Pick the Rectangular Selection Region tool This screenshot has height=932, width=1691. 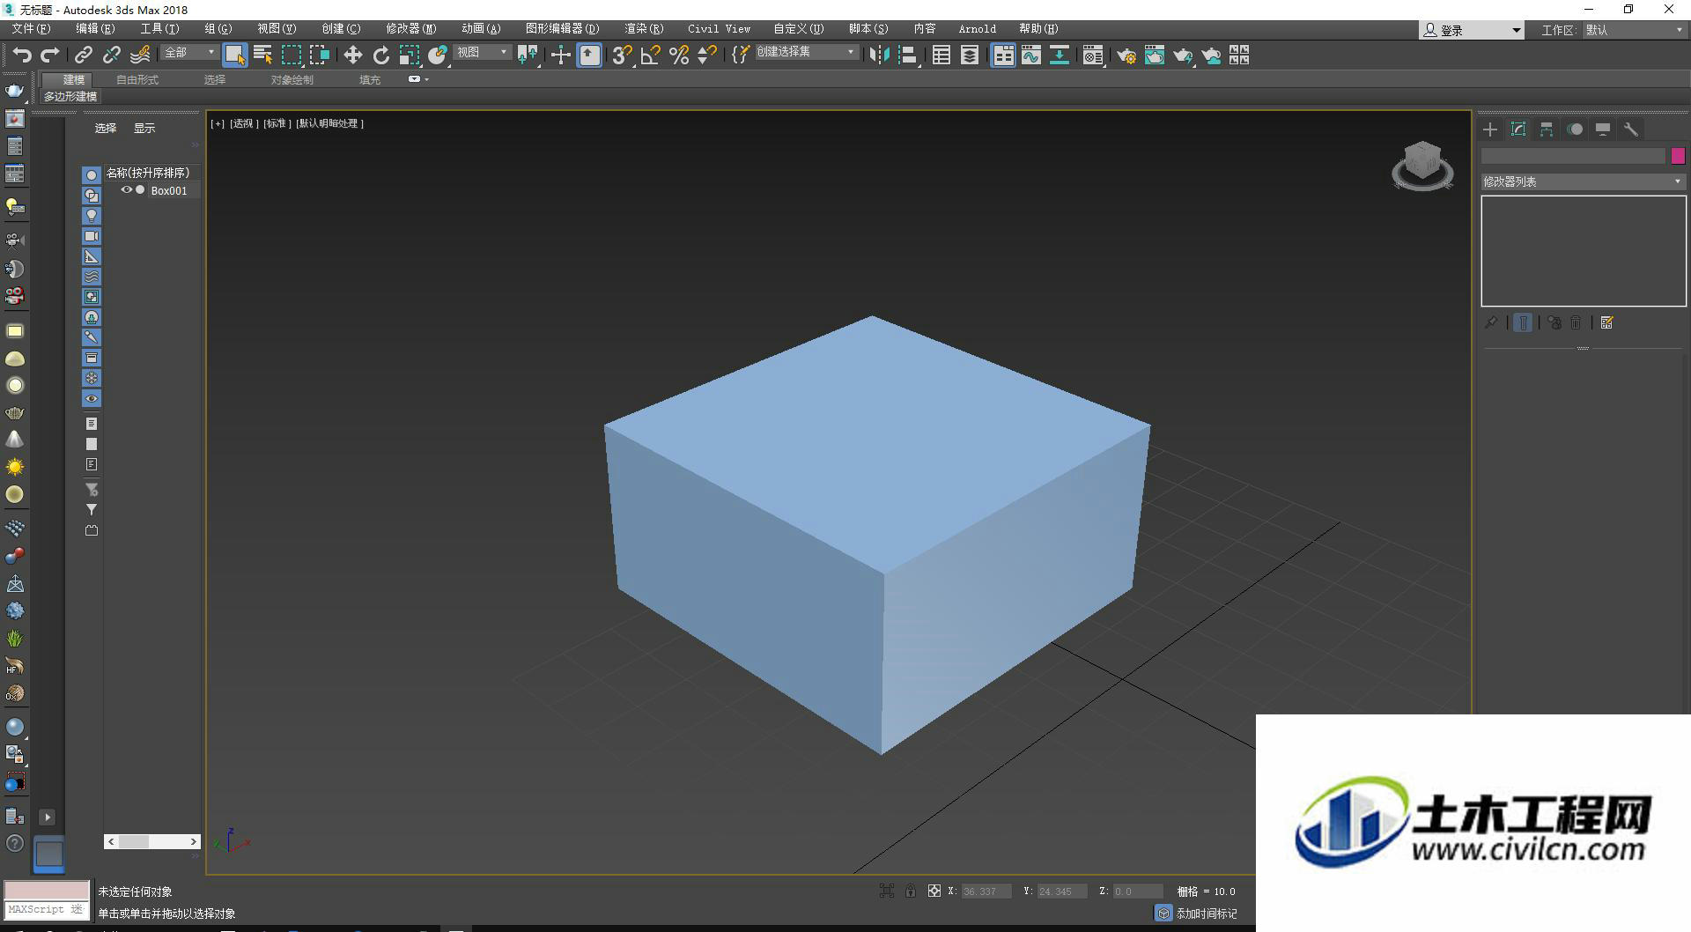point(291,55)
